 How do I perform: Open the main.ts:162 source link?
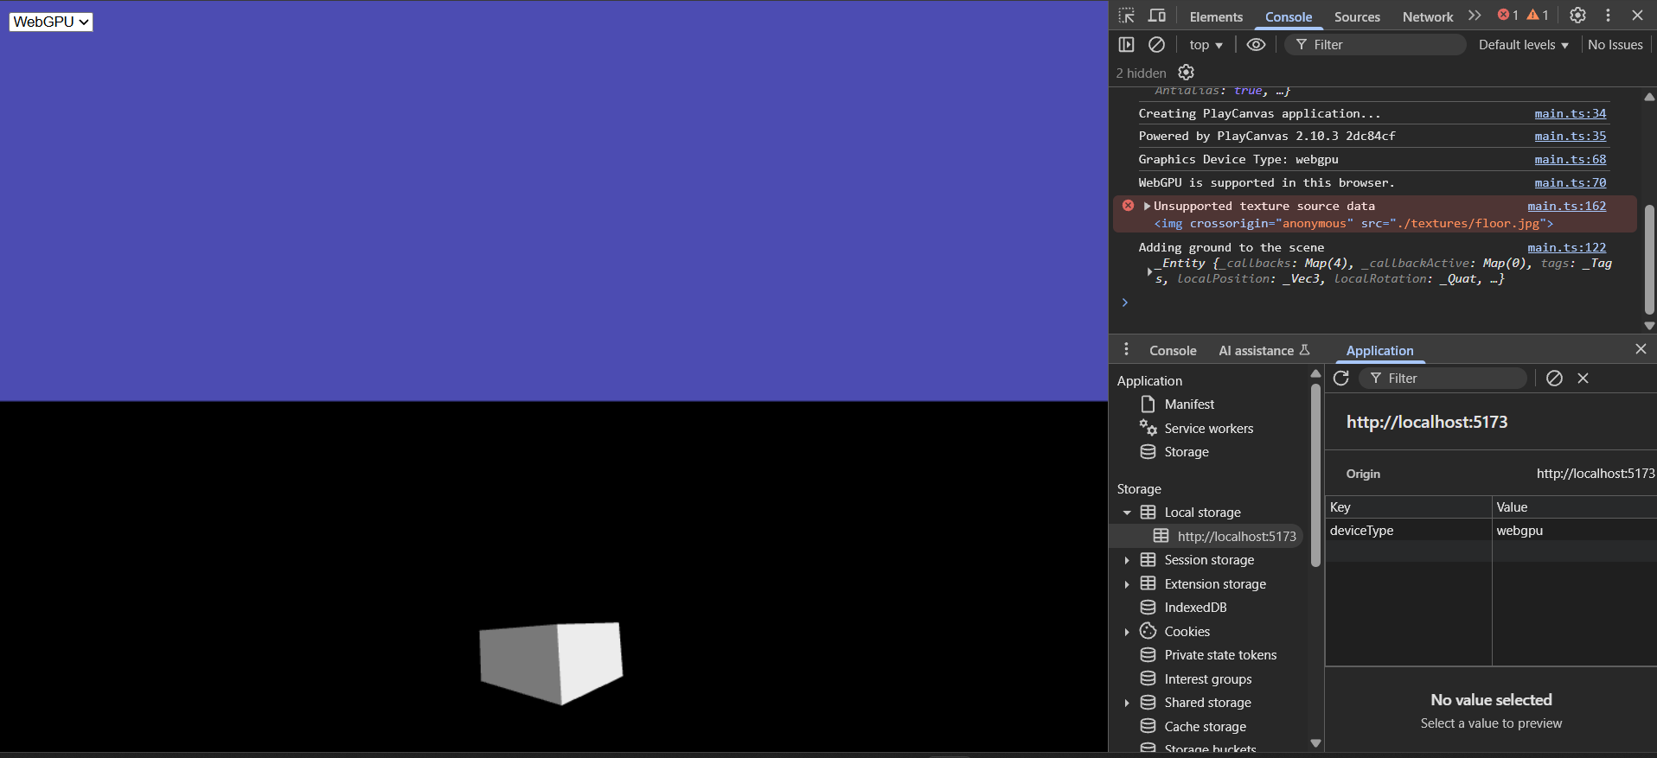pyautogui.click(x=1566, y=207)
